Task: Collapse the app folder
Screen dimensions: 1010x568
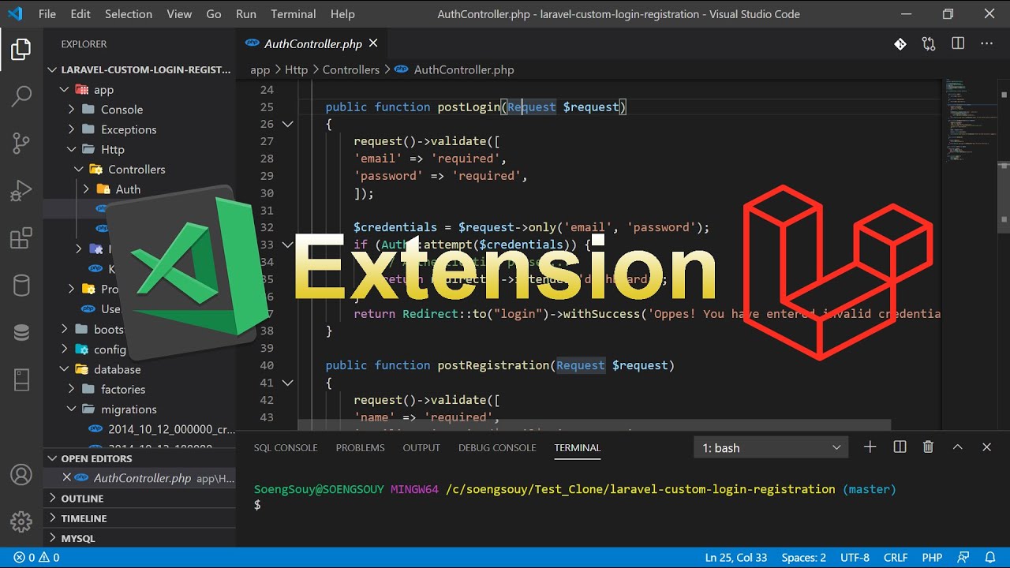Action: tap(65, 90)
